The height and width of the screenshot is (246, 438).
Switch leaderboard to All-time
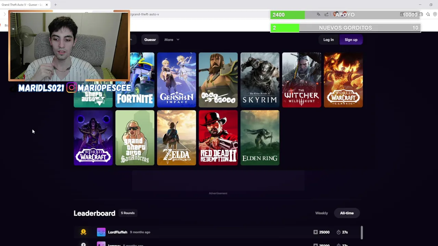point(347,213)
